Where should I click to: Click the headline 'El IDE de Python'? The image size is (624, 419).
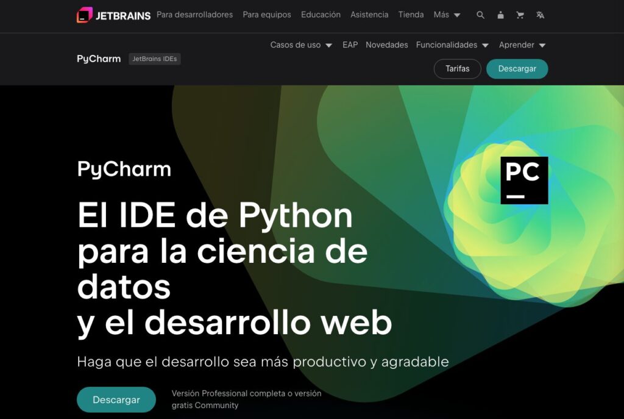215,215
